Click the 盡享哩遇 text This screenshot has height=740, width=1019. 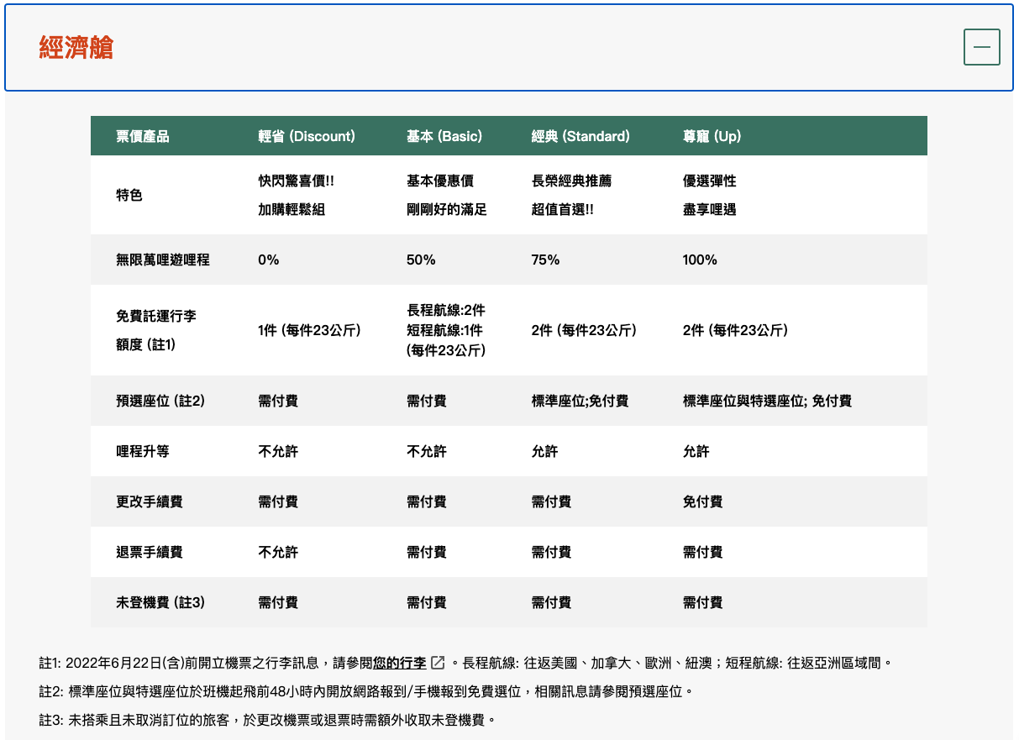tap(710, 209)
